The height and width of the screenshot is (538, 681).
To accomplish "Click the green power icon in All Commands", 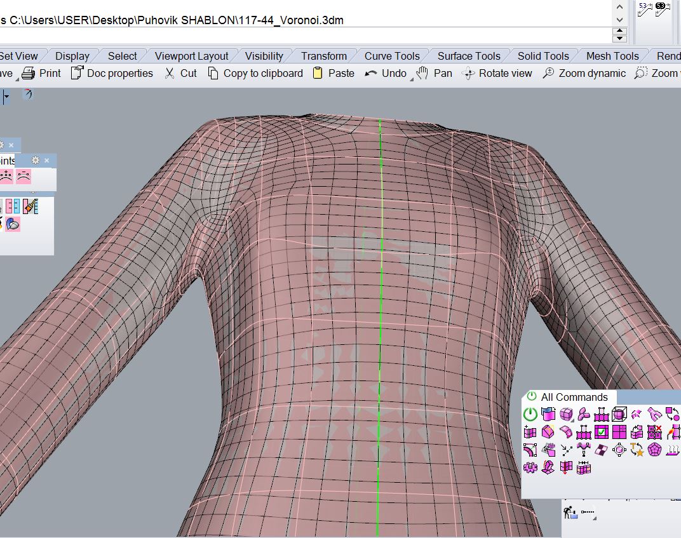I will click(530, 415).
